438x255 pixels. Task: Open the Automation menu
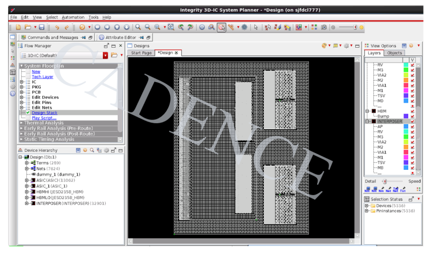click(72, 17)
